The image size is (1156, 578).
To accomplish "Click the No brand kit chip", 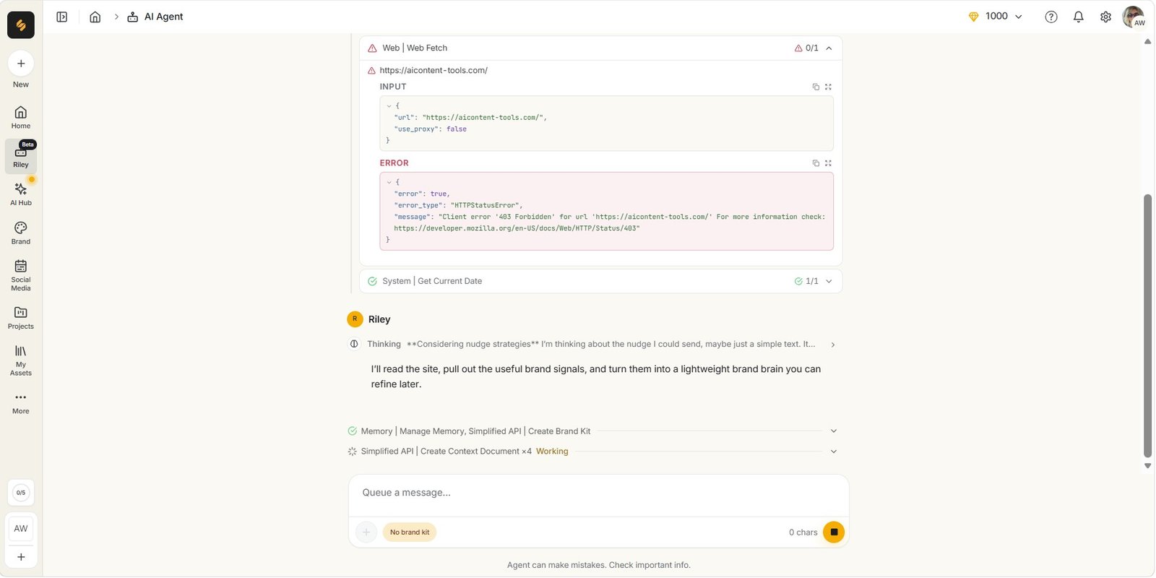I will 410,532.
